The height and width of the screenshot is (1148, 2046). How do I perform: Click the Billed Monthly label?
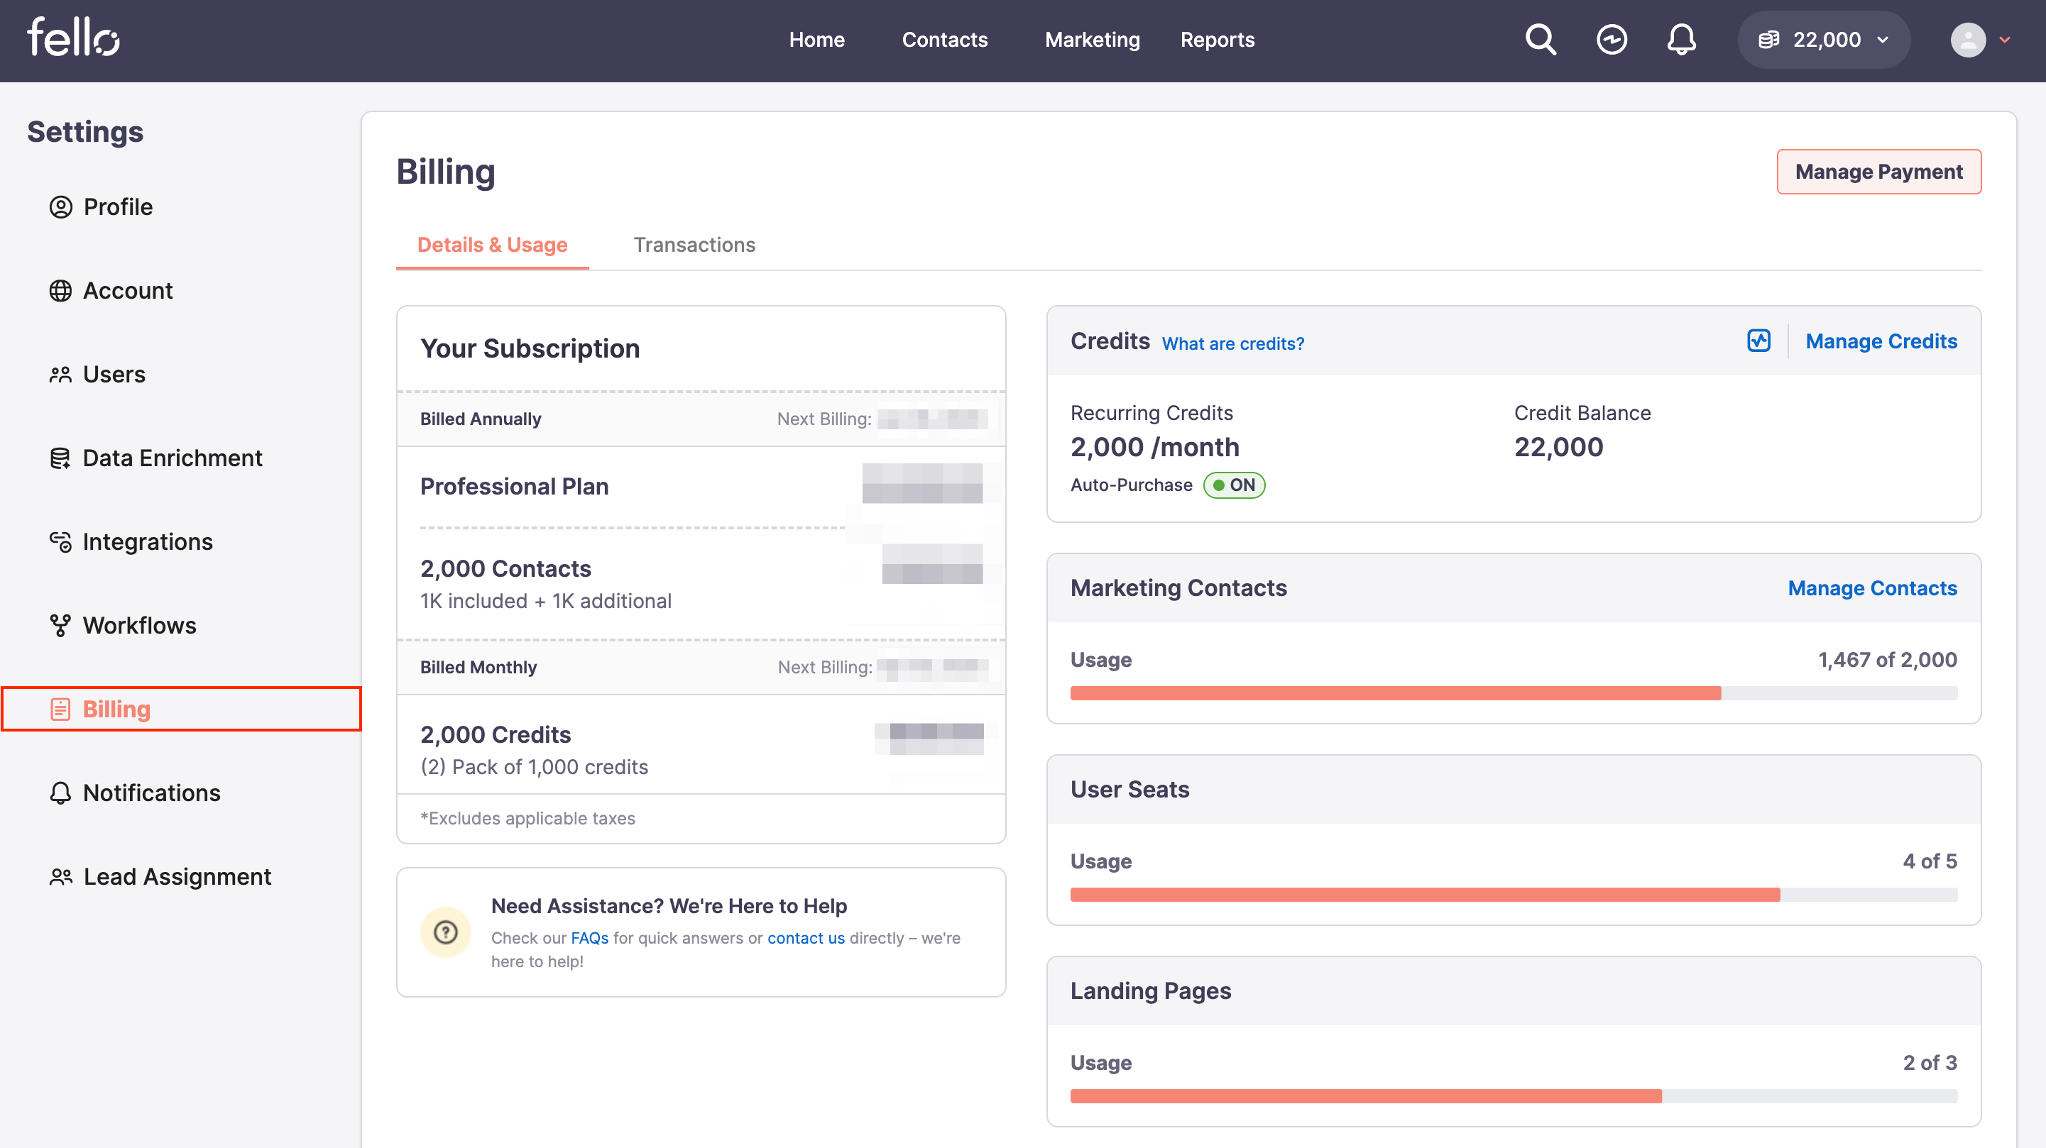click(478, 667)
